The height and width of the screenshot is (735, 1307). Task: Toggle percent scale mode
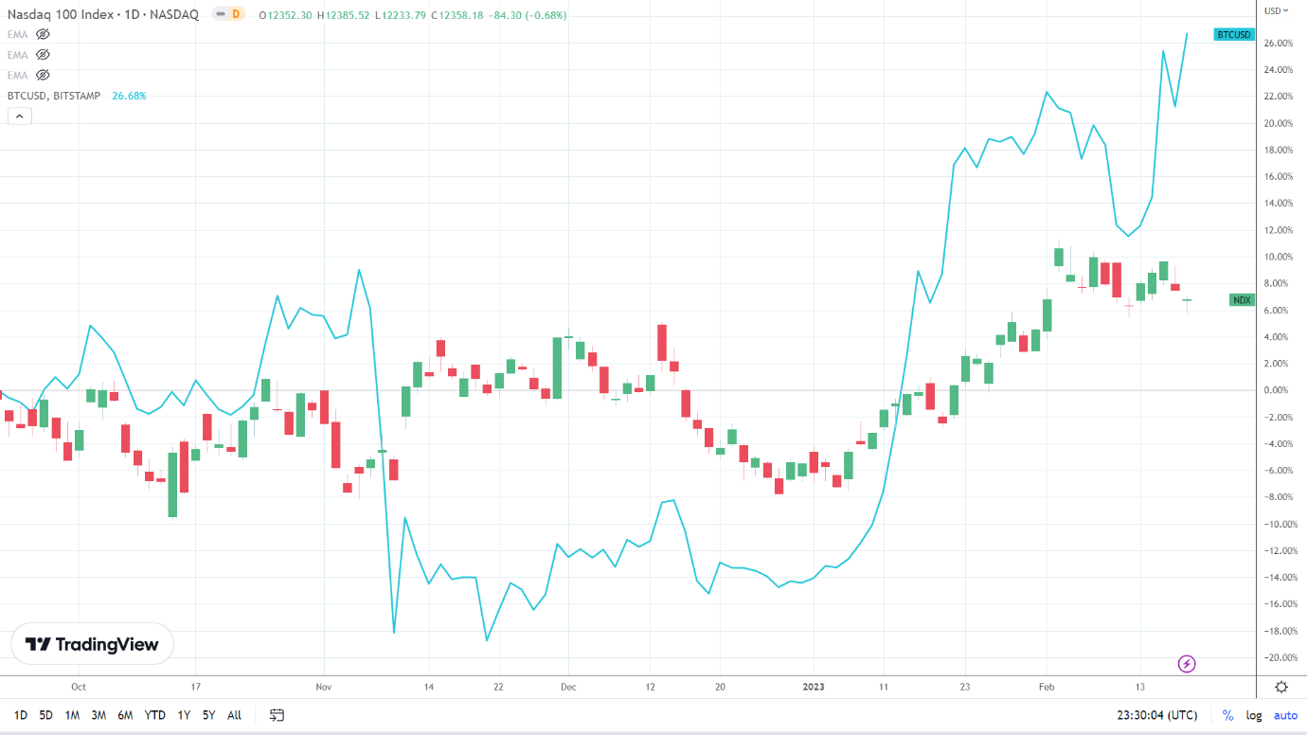click(x=1228, y=715)
